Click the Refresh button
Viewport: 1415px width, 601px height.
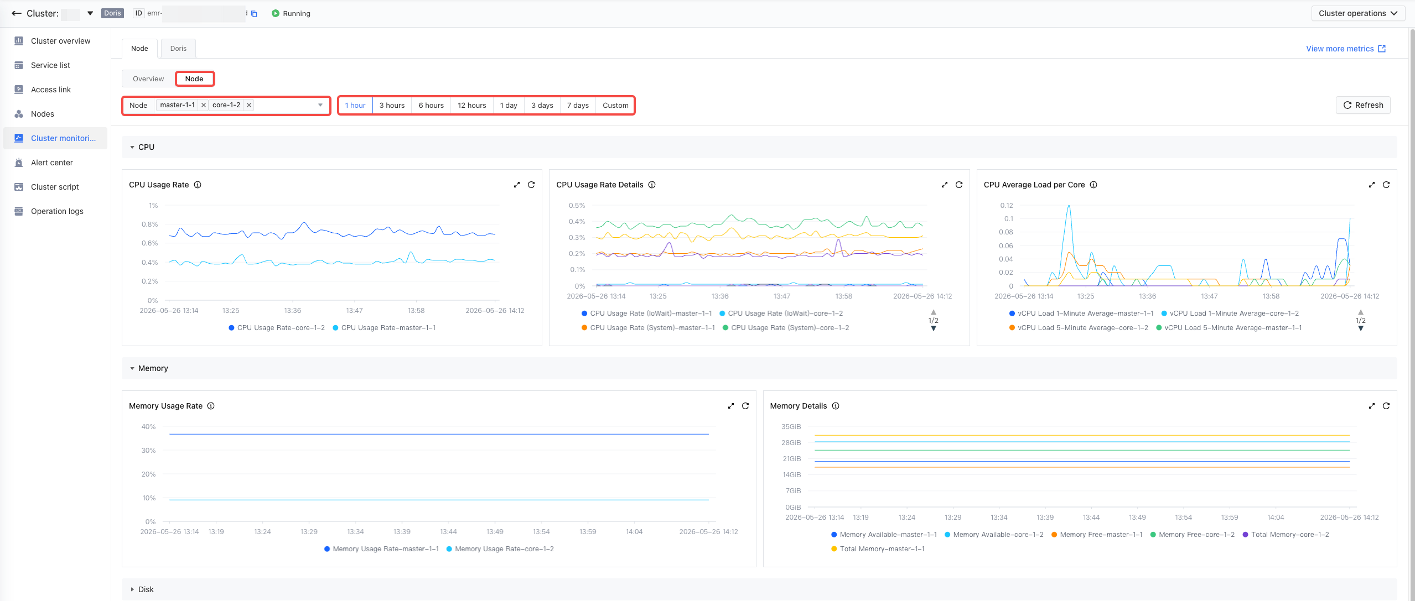(1363, 105)
